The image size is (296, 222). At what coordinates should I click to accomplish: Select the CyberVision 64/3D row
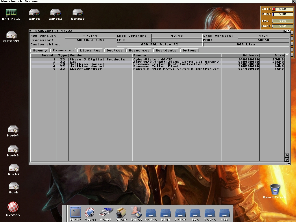point(158,60)
